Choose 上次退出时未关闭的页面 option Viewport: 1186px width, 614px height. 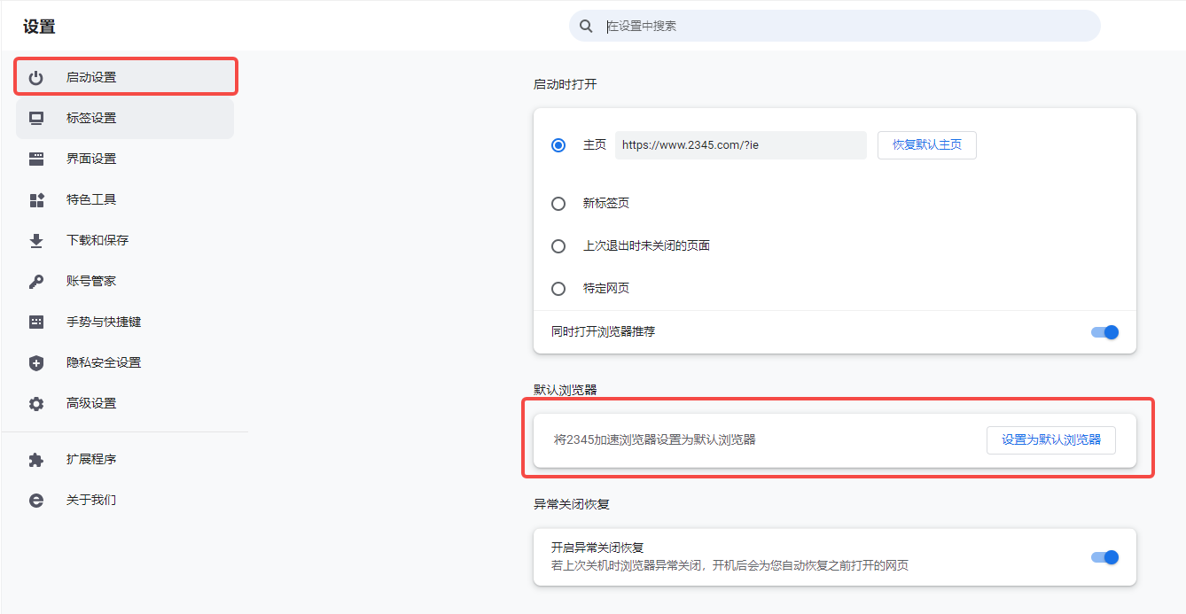point(558,245)
